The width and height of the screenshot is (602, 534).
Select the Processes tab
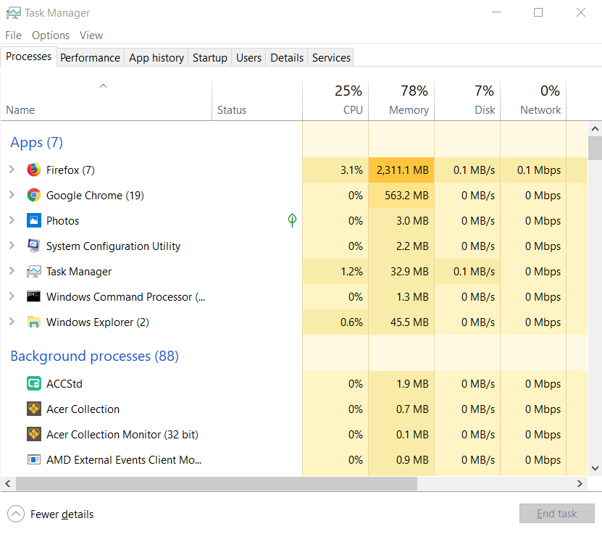29,57
